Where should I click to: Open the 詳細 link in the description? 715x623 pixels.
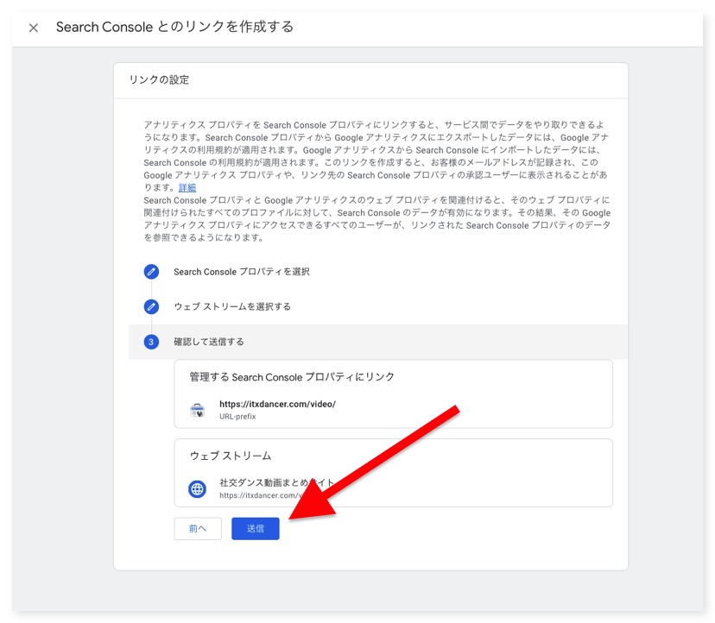(x=187, y=187)
